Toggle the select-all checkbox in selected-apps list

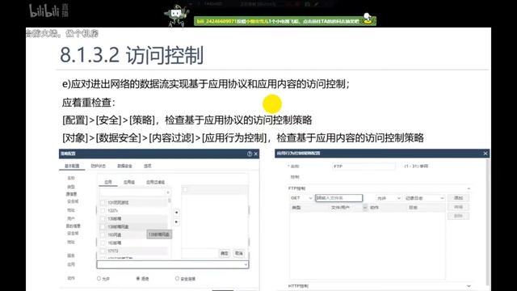tap(185, 190)
